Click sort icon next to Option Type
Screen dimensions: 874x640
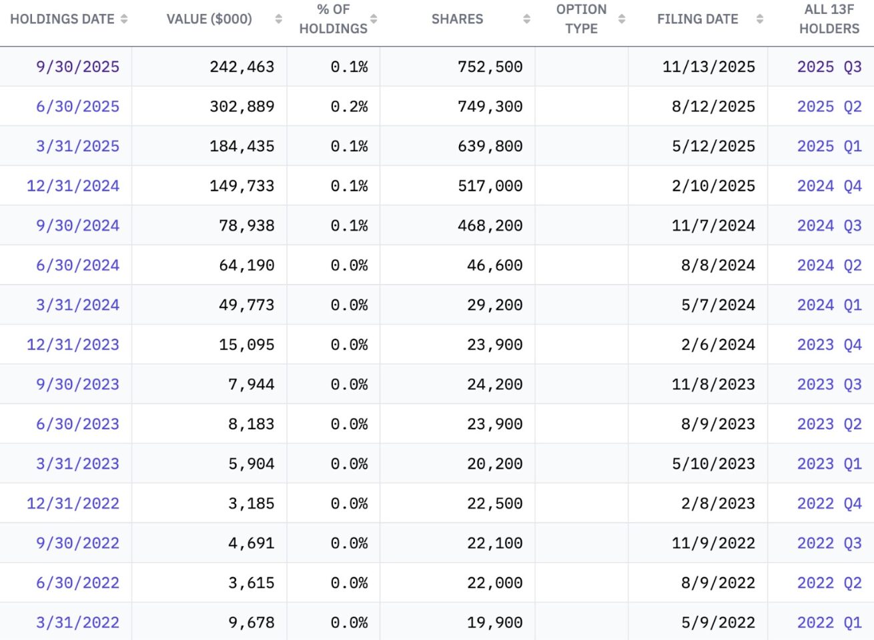pos(622,19)
